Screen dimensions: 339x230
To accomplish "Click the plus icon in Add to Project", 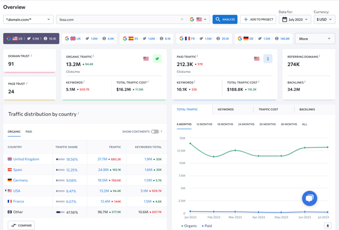I will click(x=246, y=20).
